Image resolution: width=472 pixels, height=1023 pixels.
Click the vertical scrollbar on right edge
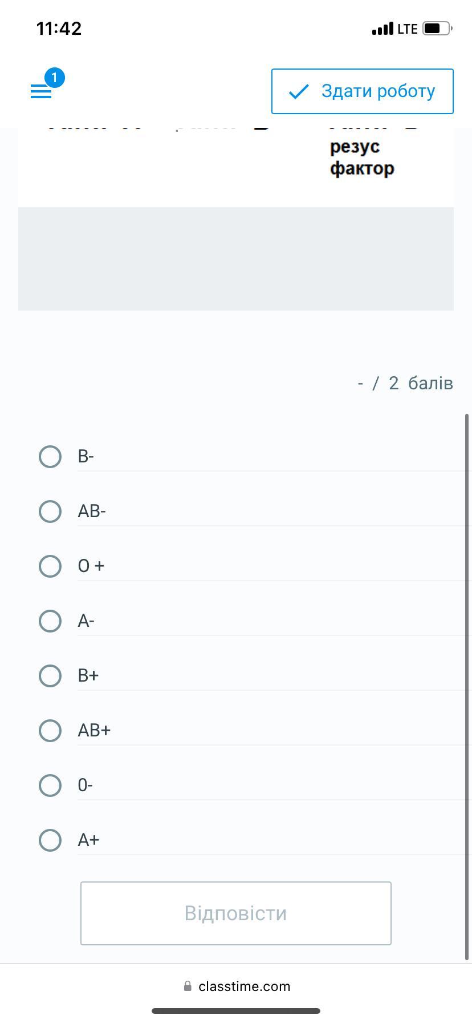(x=467, y=687)
